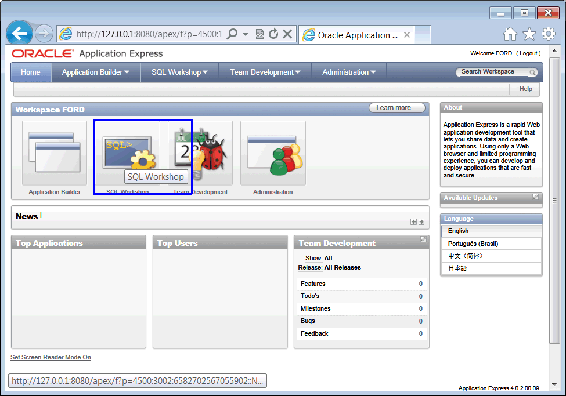Click the browser URL address field
Viewport: 566px width, 396px height.
point(149,34)
